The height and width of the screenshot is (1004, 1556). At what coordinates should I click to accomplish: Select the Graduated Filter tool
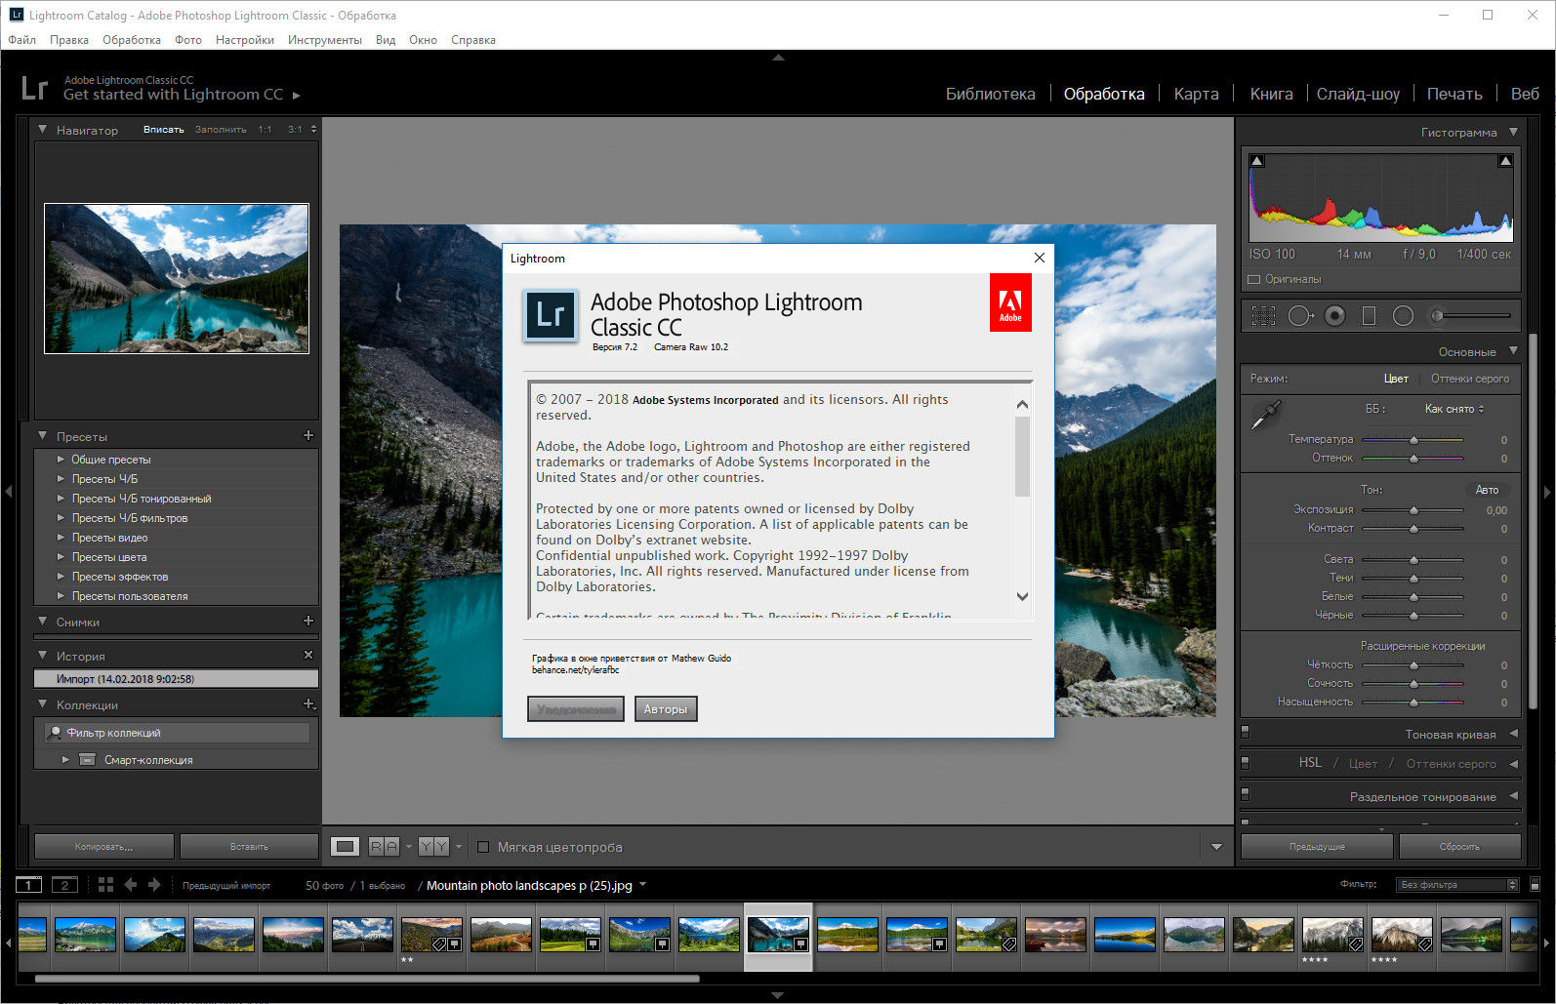[1369, 316]
